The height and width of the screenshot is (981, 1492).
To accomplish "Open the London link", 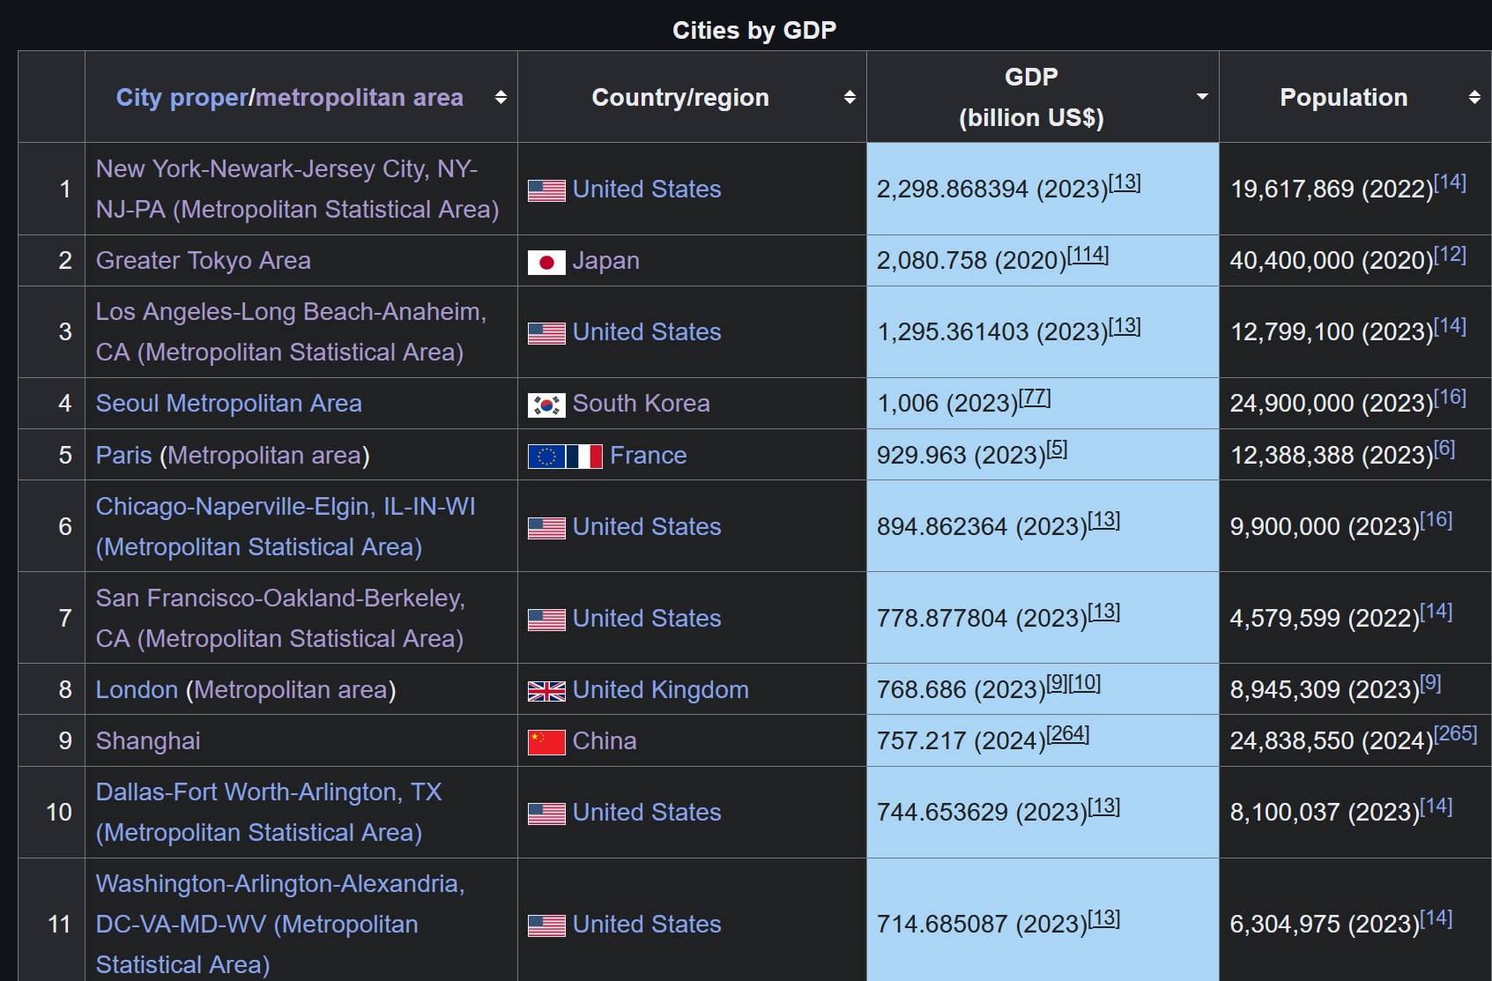I will click(137, 689).
